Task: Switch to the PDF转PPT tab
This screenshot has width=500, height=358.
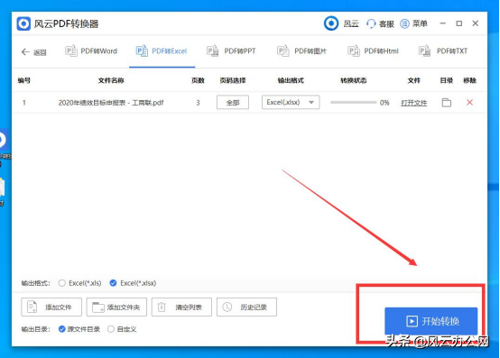Action: [x=231, y=51]
